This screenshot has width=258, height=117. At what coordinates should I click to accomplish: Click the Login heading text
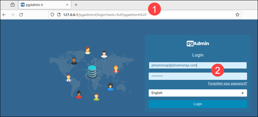tap(198, 55)
